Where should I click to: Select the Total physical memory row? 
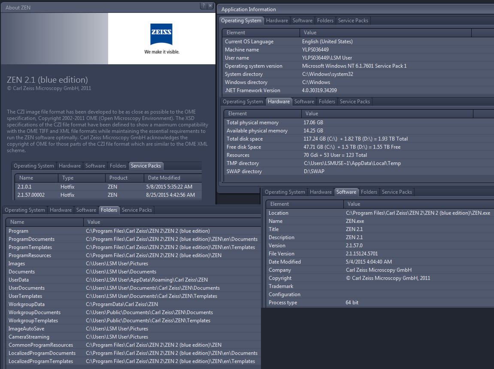pos(343,123)
